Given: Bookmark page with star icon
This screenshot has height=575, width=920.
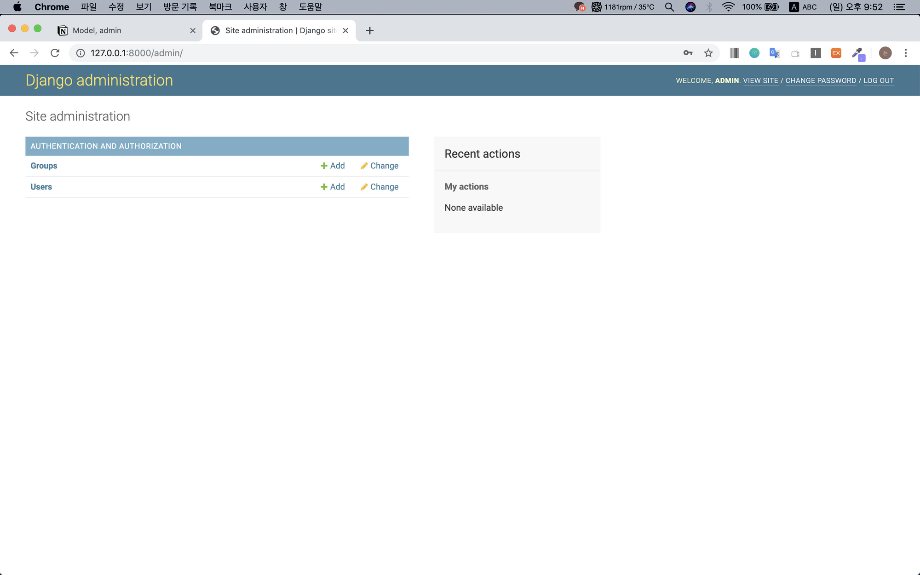Looking at the screenshot, I should pyautogui.click(x=708, y=53).
